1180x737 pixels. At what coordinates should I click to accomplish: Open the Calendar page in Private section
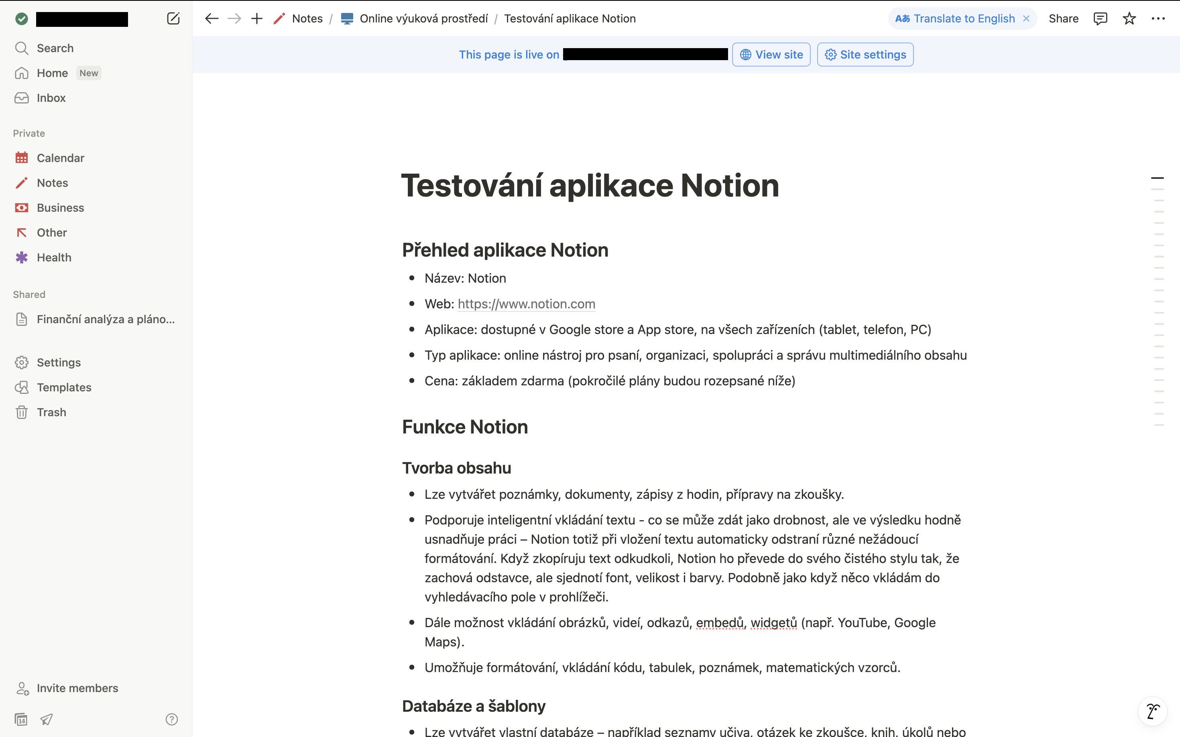pos(61,158)
